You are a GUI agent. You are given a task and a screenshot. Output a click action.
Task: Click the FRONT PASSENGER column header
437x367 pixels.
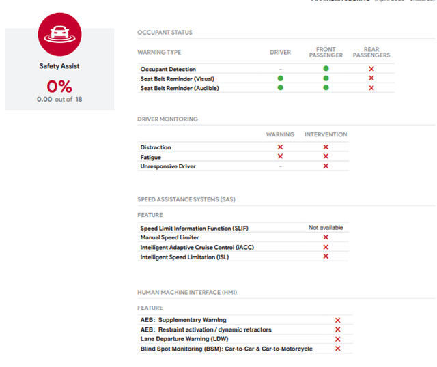pyautogui.click(x=326, y=53)
